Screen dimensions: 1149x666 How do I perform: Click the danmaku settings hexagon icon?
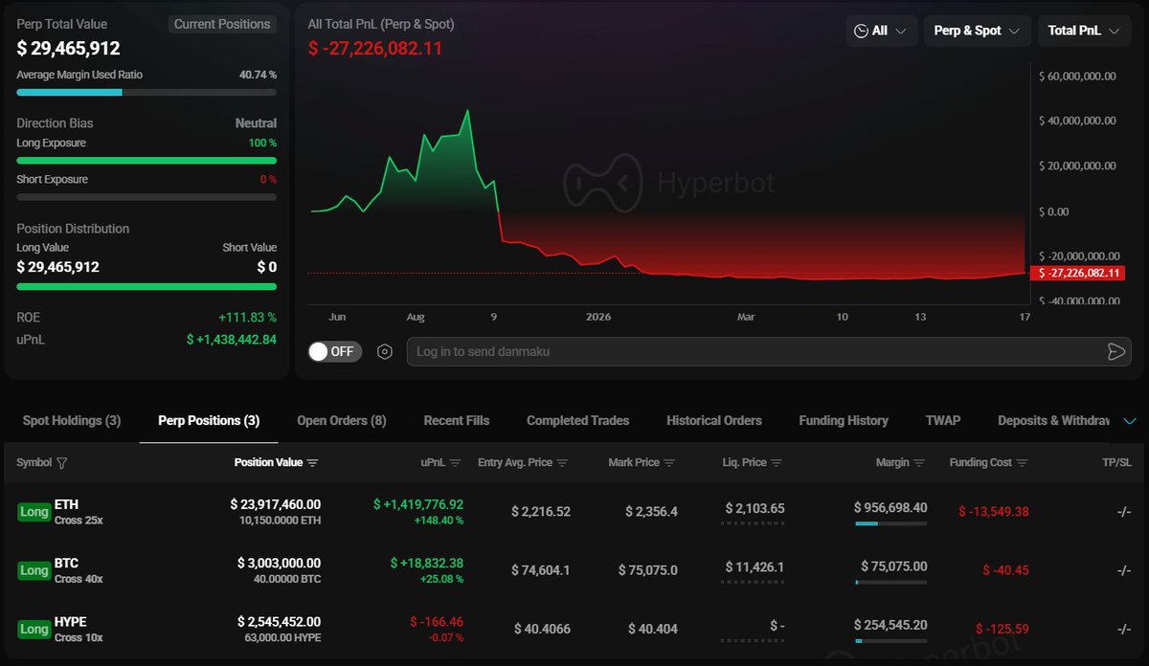click(385, 351)
